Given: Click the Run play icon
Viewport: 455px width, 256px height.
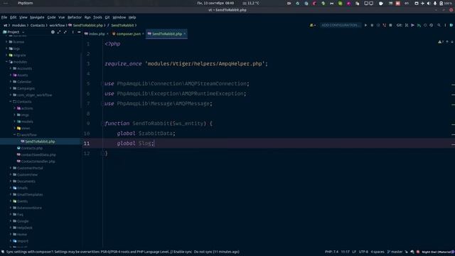Looking at the screenshot, I should coord(365,26).
